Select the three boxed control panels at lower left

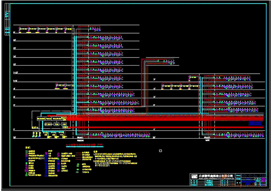click(x=54, y=124)
